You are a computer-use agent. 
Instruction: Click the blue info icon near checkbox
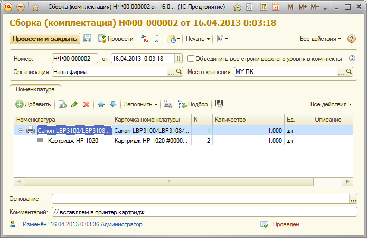tap(352, 58)
